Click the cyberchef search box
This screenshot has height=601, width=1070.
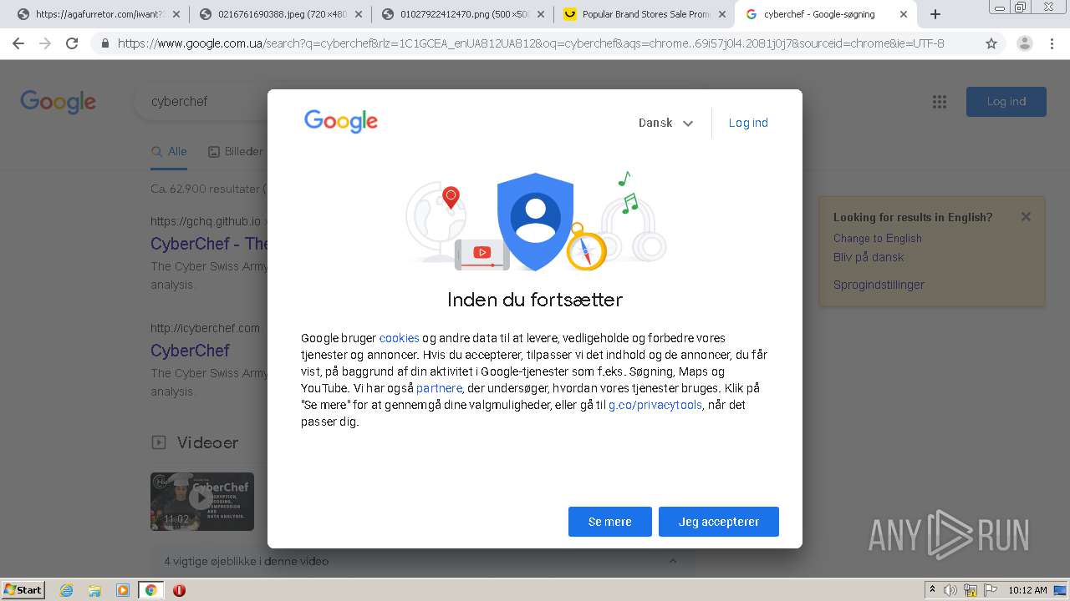(x=201, y=102)
